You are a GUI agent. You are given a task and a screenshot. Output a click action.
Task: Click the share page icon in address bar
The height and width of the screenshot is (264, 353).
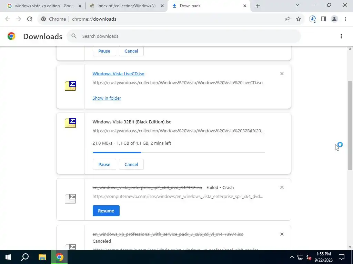coord(288,19)
